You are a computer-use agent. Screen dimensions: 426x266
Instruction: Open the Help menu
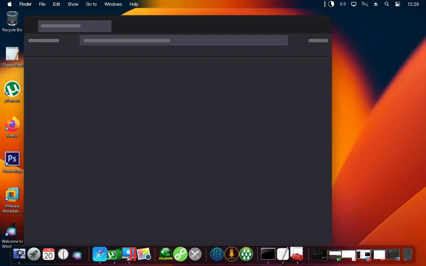coord(134,4)
